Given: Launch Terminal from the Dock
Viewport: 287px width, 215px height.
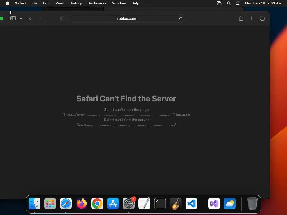Looking at the screenshot, I should [x=160, y=204].
